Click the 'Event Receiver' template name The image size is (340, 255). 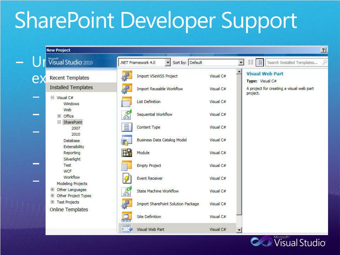click(x=150, y=178)
